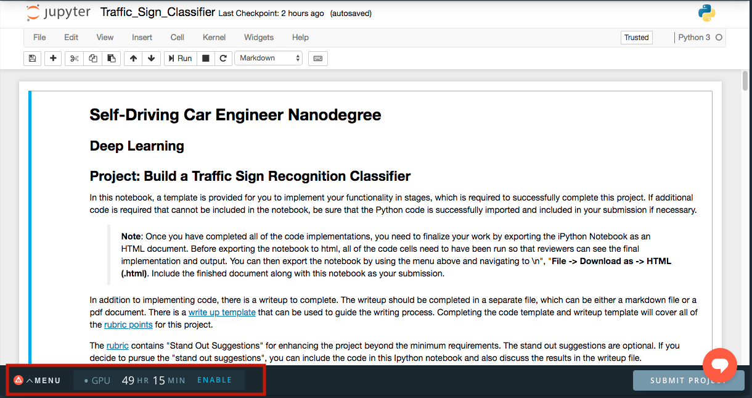Insert a cell below with plus icon
Viewport: 752px width, 398px height.
pos(53,58)
